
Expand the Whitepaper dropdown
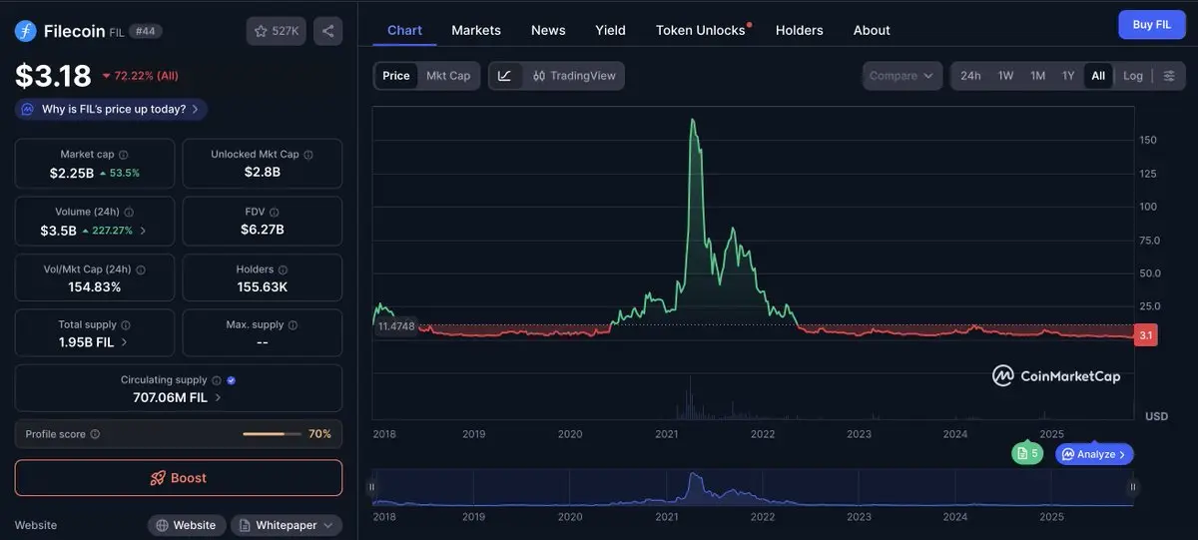click(287, 525)
